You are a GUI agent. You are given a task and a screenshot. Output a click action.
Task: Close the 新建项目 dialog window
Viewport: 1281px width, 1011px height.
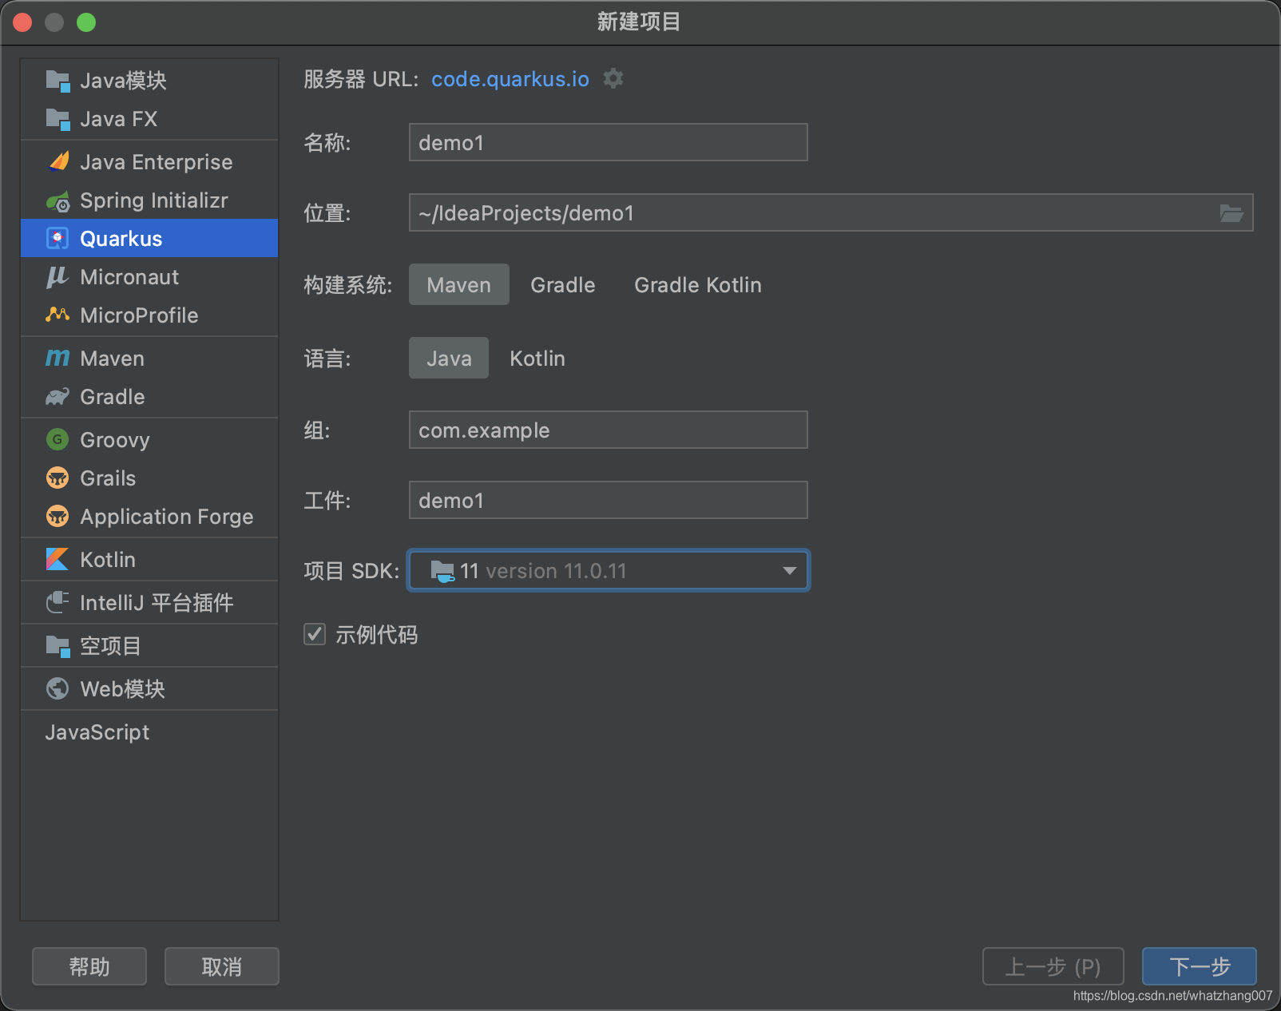click(x=22, y=22)
